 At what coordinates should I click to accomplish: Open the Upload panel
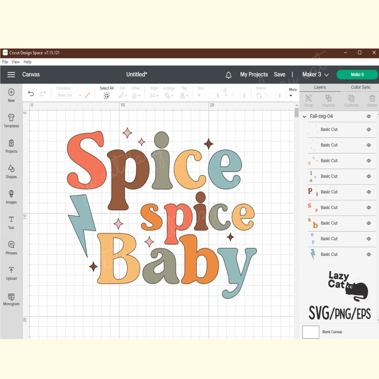click(11, 273)
